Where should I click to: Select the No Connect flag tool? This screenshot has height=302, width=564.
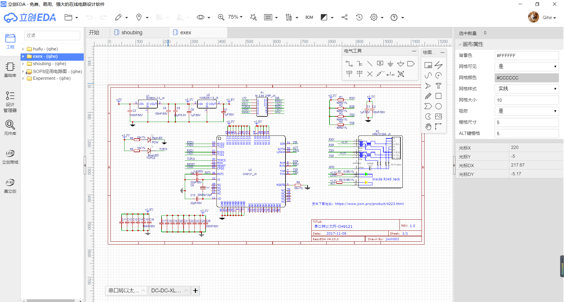[370, 74]
